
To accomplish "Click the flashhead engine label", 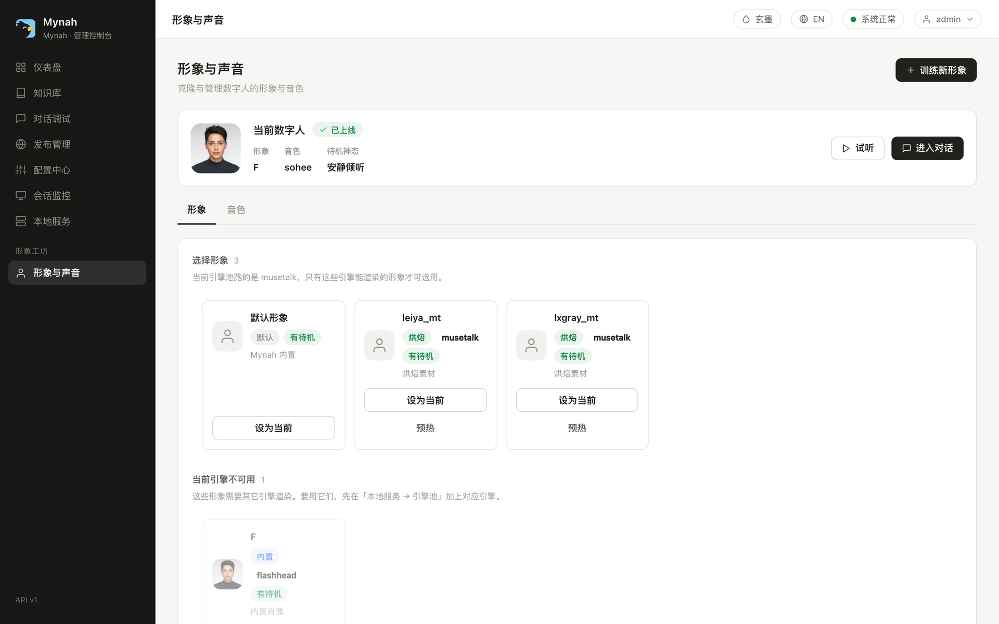I will pos(276,575).
